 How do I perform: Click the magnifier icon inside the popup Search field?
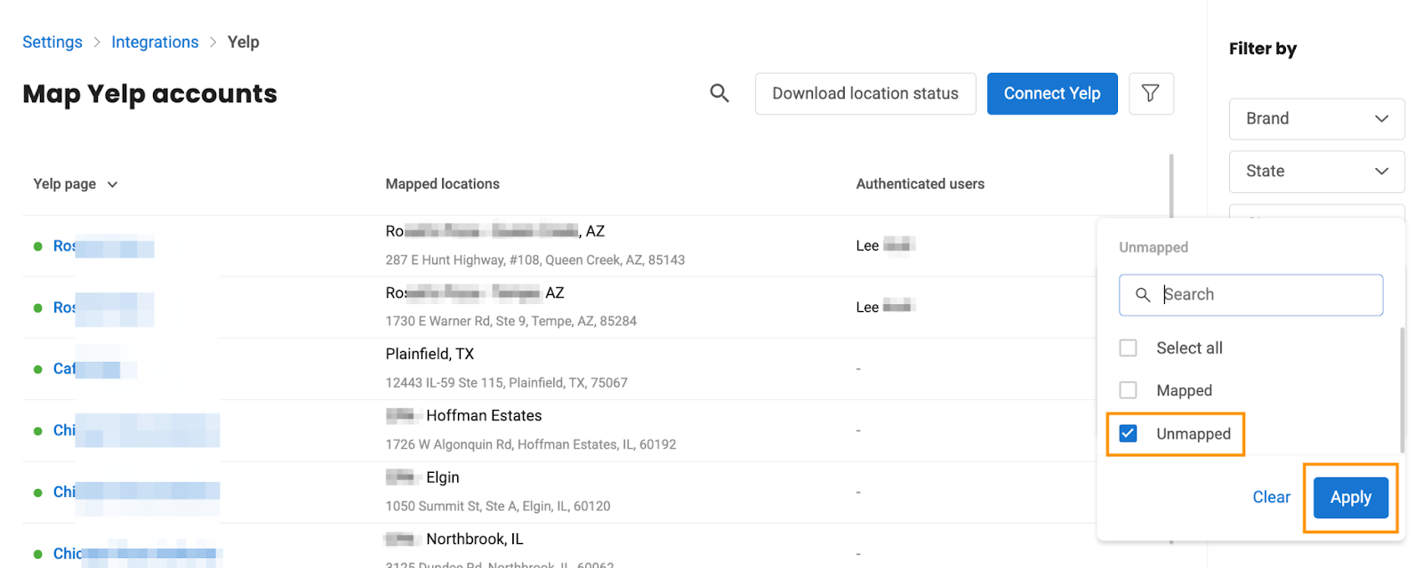pyautogui.click(x=1143, y=294)
